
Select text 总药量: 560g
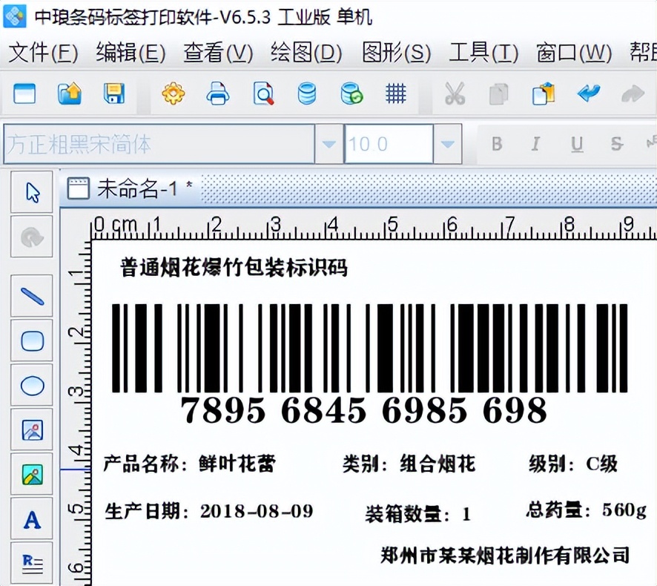[x=587, y=510]
